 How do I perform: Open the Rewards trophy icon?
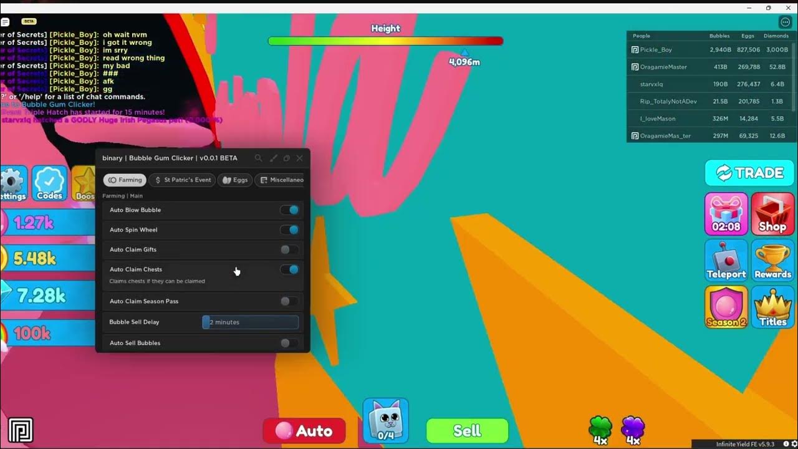(x=772, y=260)
